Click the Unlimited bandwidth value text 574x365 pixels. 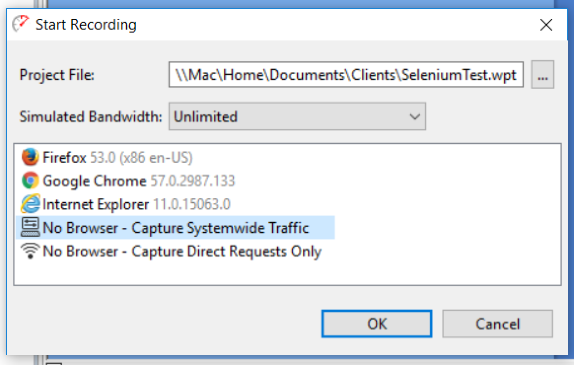coord(205,117)
